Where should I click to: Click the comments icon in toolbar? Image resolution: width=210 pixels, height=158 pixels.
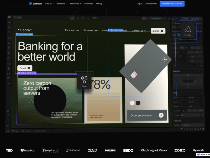coord(173,19)
